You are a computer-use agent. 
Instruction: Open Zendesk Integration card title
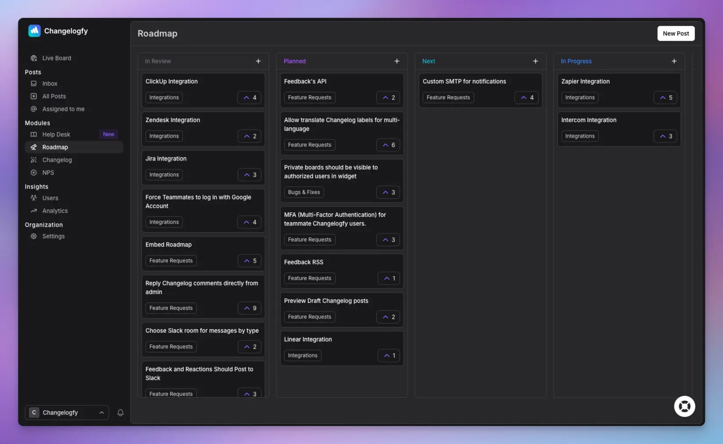[173, 120]
